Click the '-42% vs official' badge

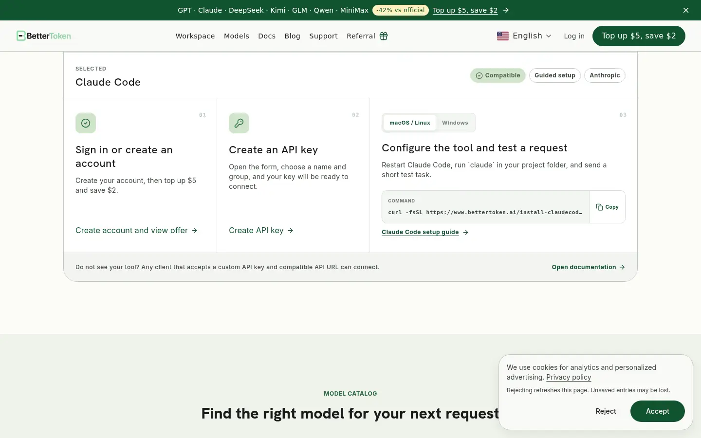coord(401,10)
